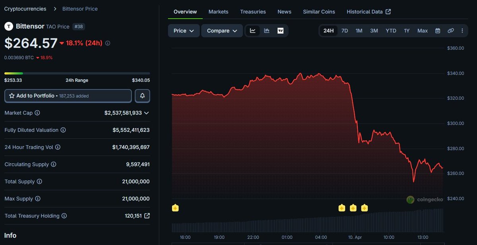Click the first yellow news marker on the chart

(x=175, y=208)
